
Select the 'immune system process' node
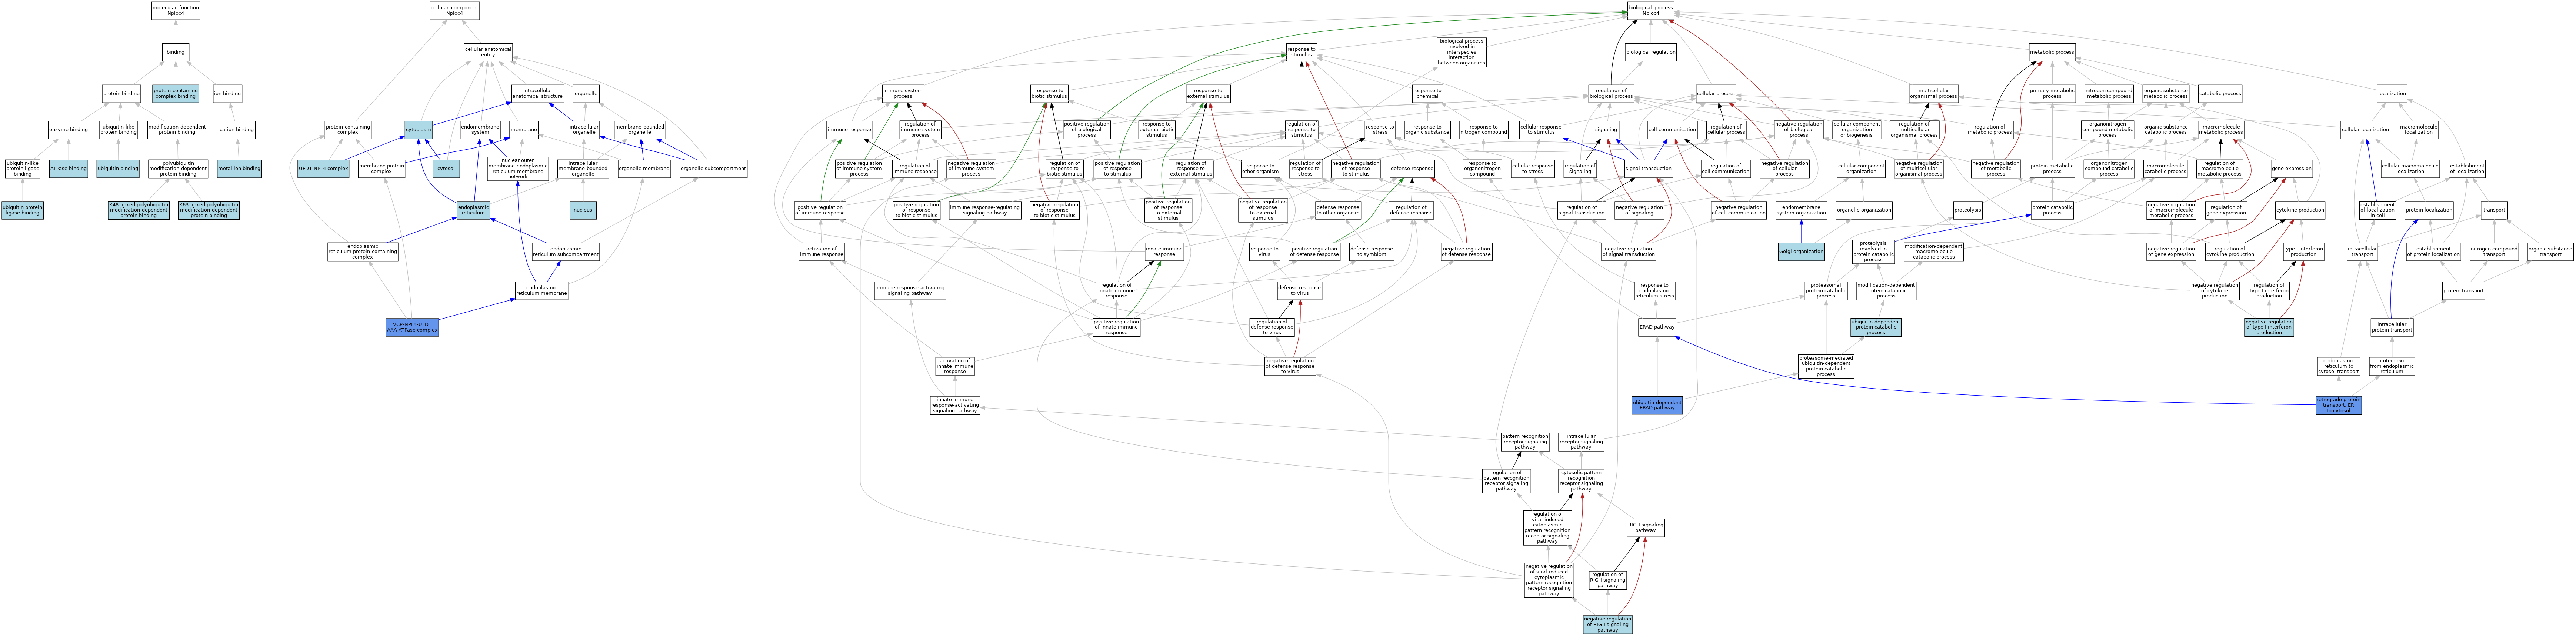coord(903,94)
